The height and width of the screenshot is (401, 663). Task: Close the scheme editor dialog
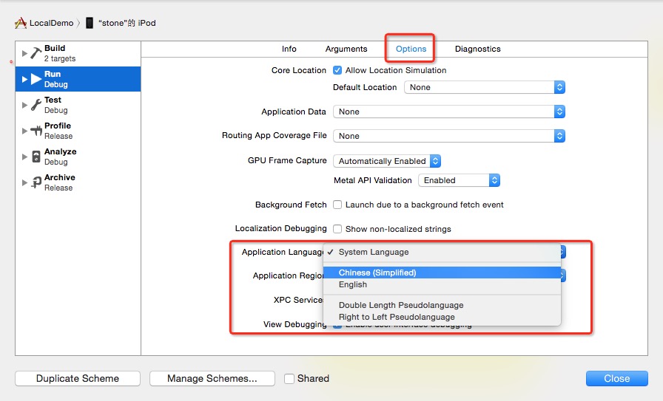(617, 379)
